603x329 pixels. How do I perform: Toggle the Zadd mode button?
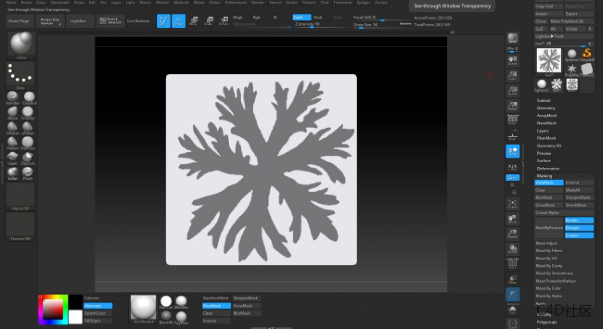[301, 17]
